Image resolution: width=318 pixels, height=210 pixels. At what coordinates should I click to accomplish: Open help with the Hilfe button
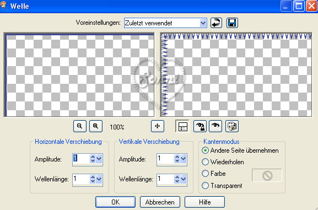click(204, 202)
